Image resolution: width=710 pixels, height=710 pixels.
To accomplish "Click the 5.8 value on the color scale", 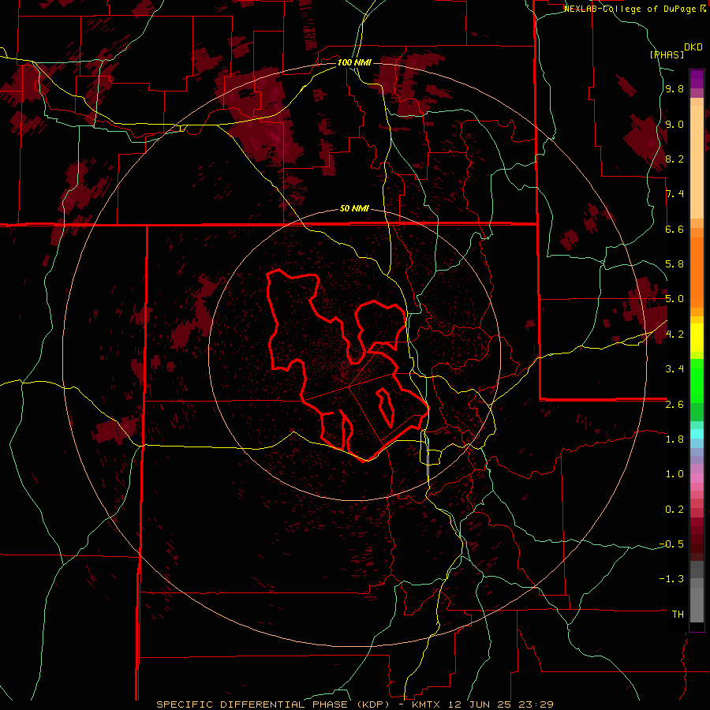I will point(674,264).
